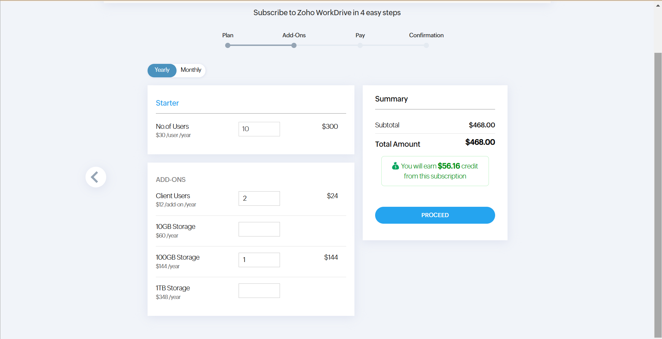The height and width of the screenshot is (339, 662).
Task: Click the money bag credit icon
Action: [x=395, y=166]
